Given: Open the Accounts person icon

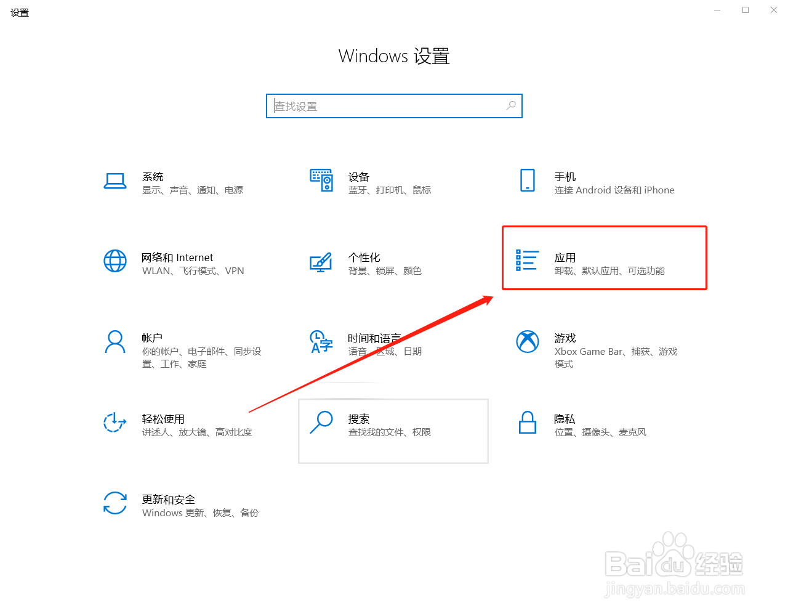Looking at the screenshot, I should coord(115,342).
